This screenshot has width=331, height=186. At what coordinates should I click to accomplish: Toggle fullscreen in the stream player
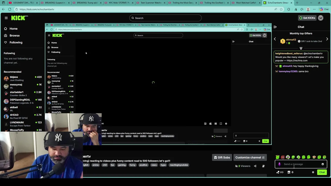click(221, 124)
